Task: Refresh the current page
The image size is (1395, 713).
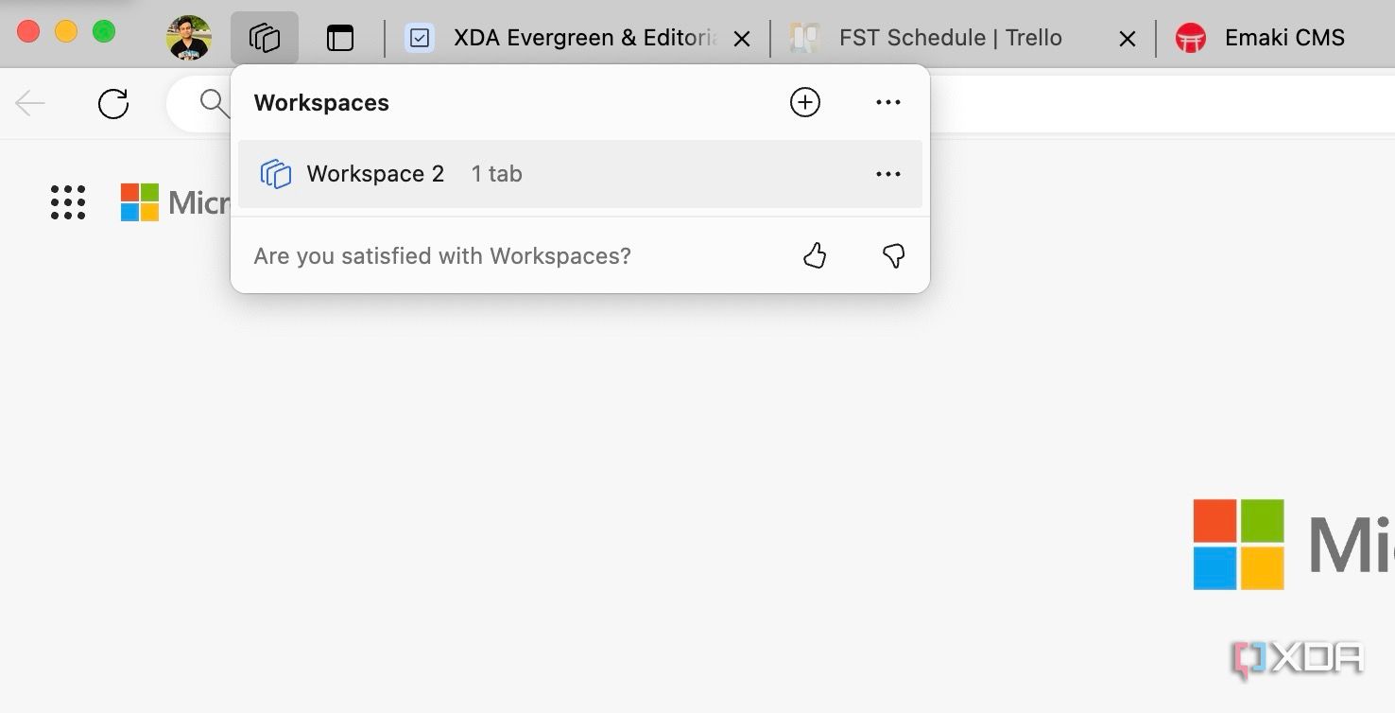Action: (113, 103)
